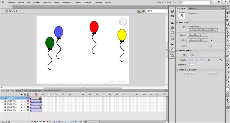Viewport: 230px width, 123px height.
Task: Open the Escenario stage color swatch
Action: (192, 65)
